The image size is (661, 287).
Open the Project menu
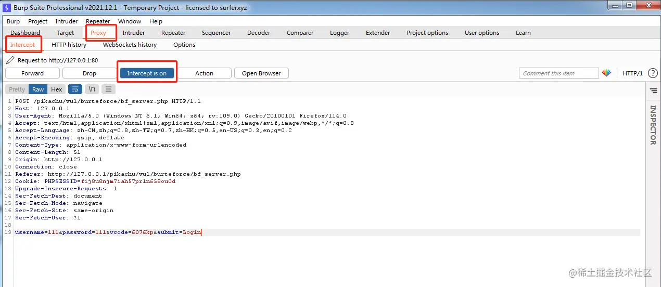(38, 21)
